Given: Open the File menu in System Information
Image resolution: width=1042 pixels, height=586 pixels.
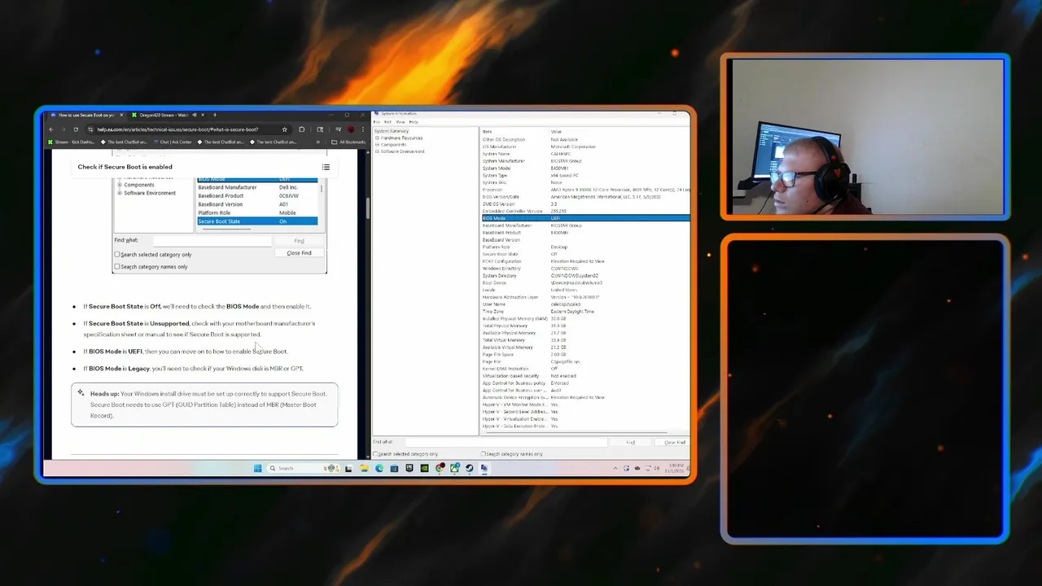Looking at the screenshot, I should (377, 121).
